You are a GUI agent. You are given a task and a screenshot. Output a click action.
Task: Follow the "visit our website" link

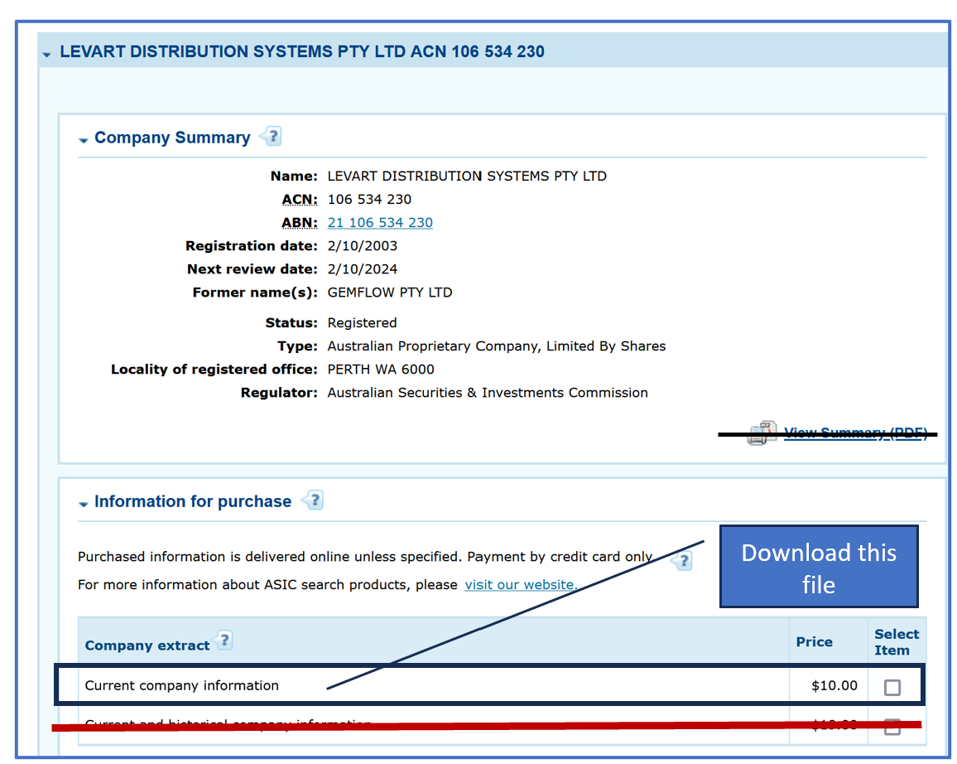tap(521, 585)
